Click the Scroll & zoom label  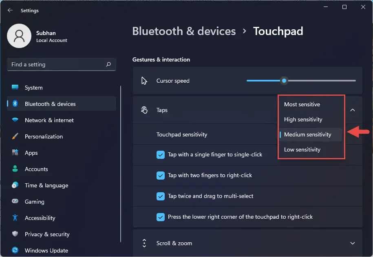click(x=174, y=243)
